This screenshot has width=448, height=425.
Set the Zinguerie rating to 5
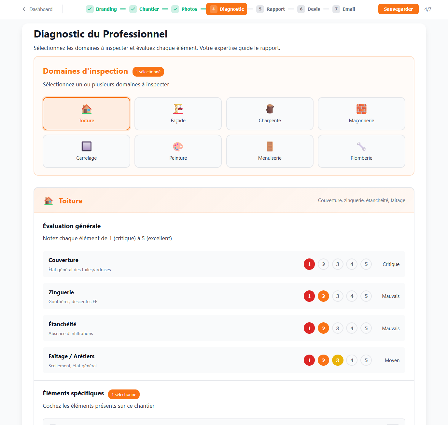366,296
